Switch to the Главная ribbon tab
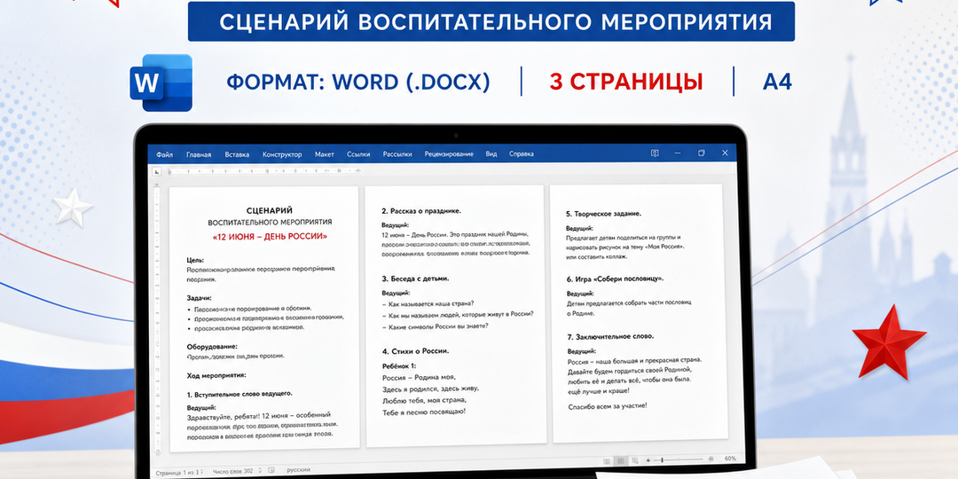 click(199, 154)
